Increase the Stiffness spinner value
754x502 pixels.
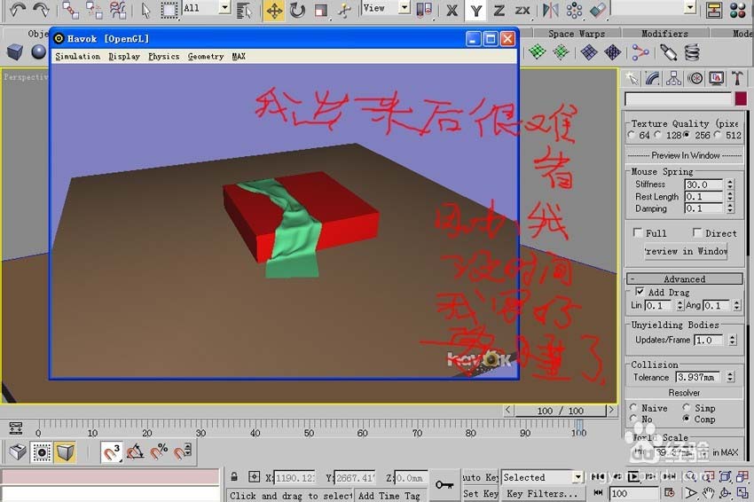tap(730, 182)
